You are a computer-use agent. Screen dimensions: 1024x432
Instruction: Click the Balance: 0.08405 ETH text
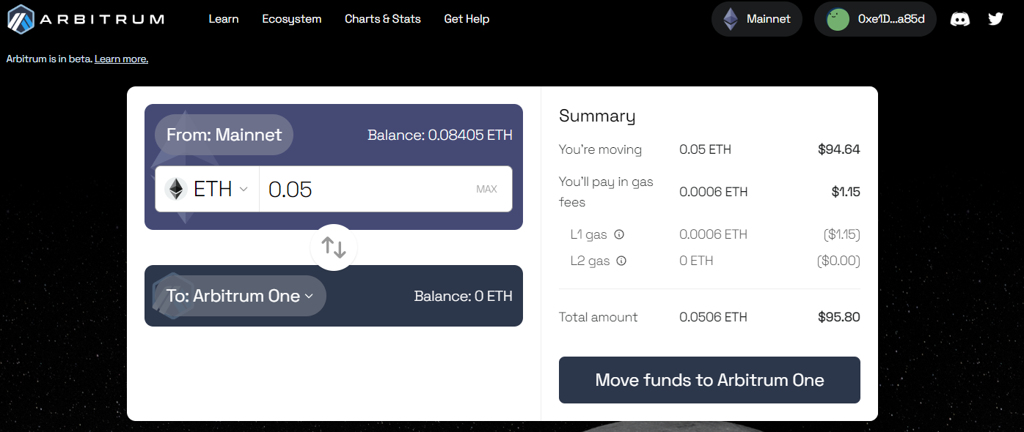pyautogui.click(x=439, y=135)
